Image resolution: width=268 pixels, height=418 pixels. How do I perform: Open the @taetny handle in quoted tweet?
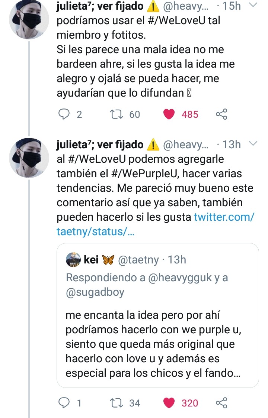[138, 260]
